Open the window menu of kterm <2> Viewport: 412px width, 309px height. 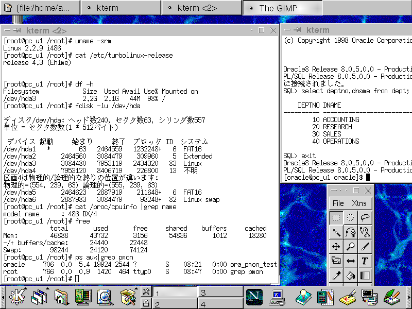click(7, 30)
